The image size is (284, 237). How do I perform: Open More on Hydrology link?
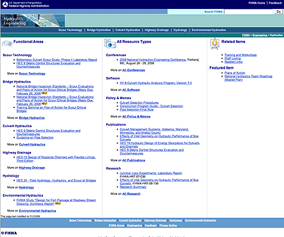26,187
